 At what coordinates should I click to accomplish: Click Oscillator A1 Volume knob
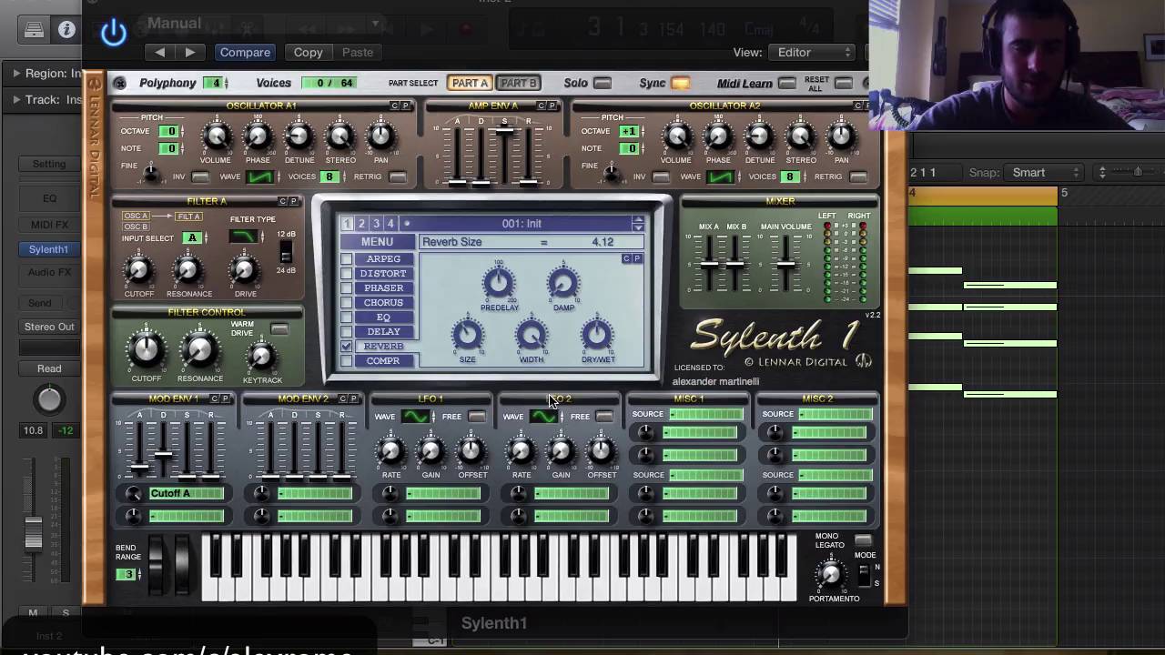coord(216,137)
